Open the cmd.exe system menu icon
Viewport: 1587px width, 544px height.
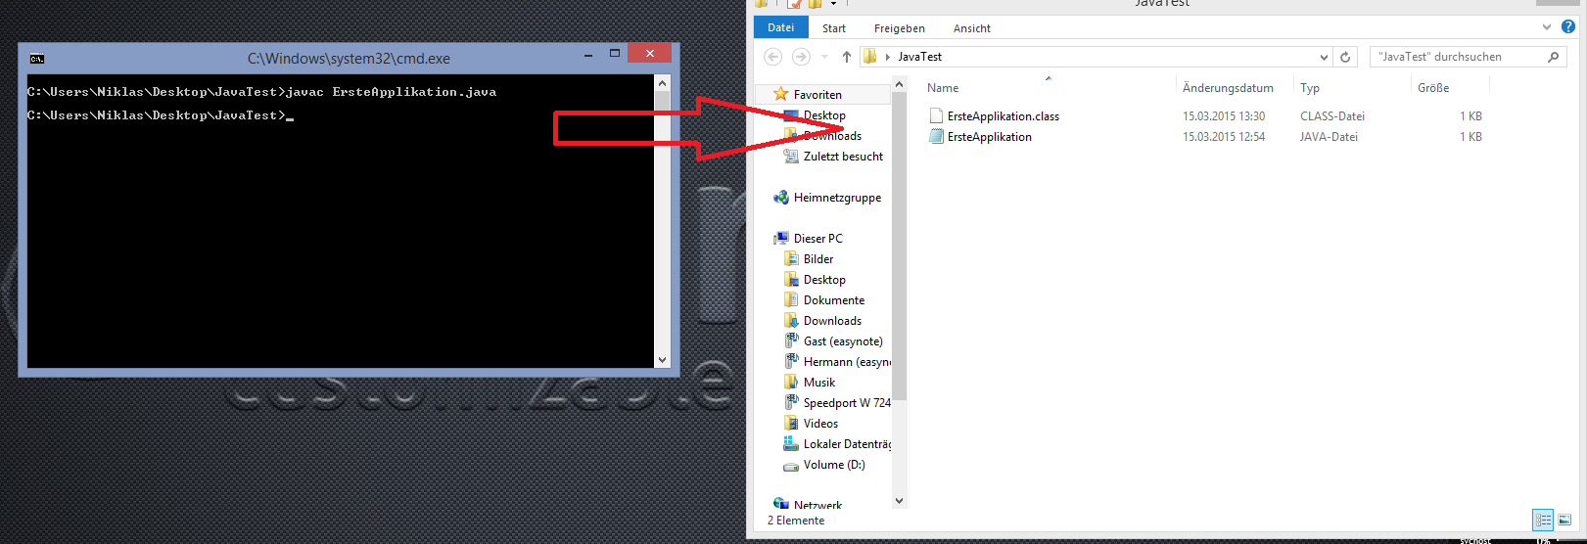point(36,59)
